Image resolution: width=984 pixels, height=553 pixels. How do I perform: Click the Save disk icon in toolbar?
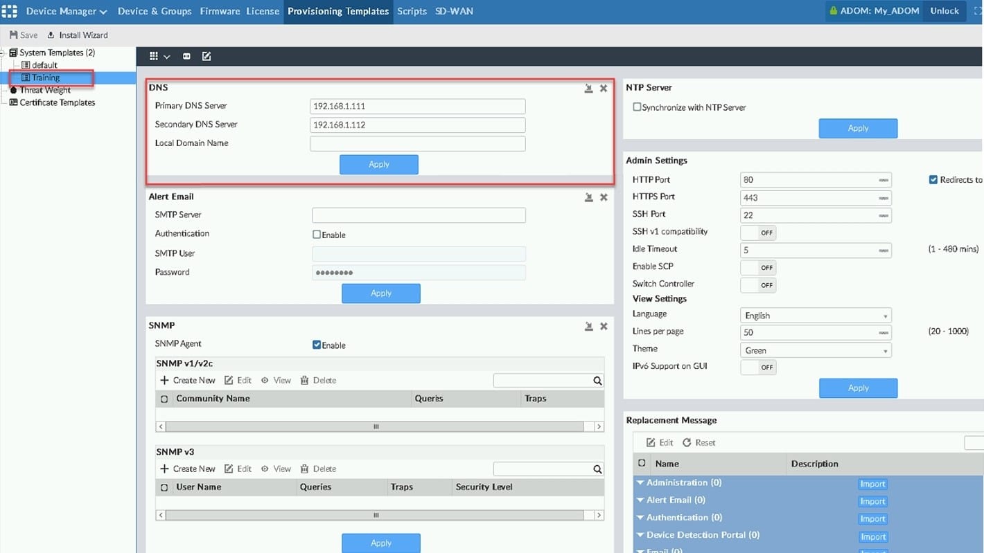(14, 35)
